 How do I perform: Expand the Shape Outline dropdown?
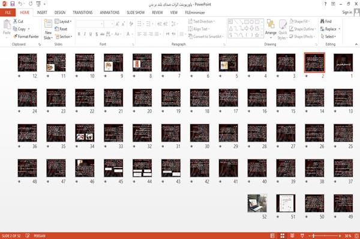pos(302,29)
